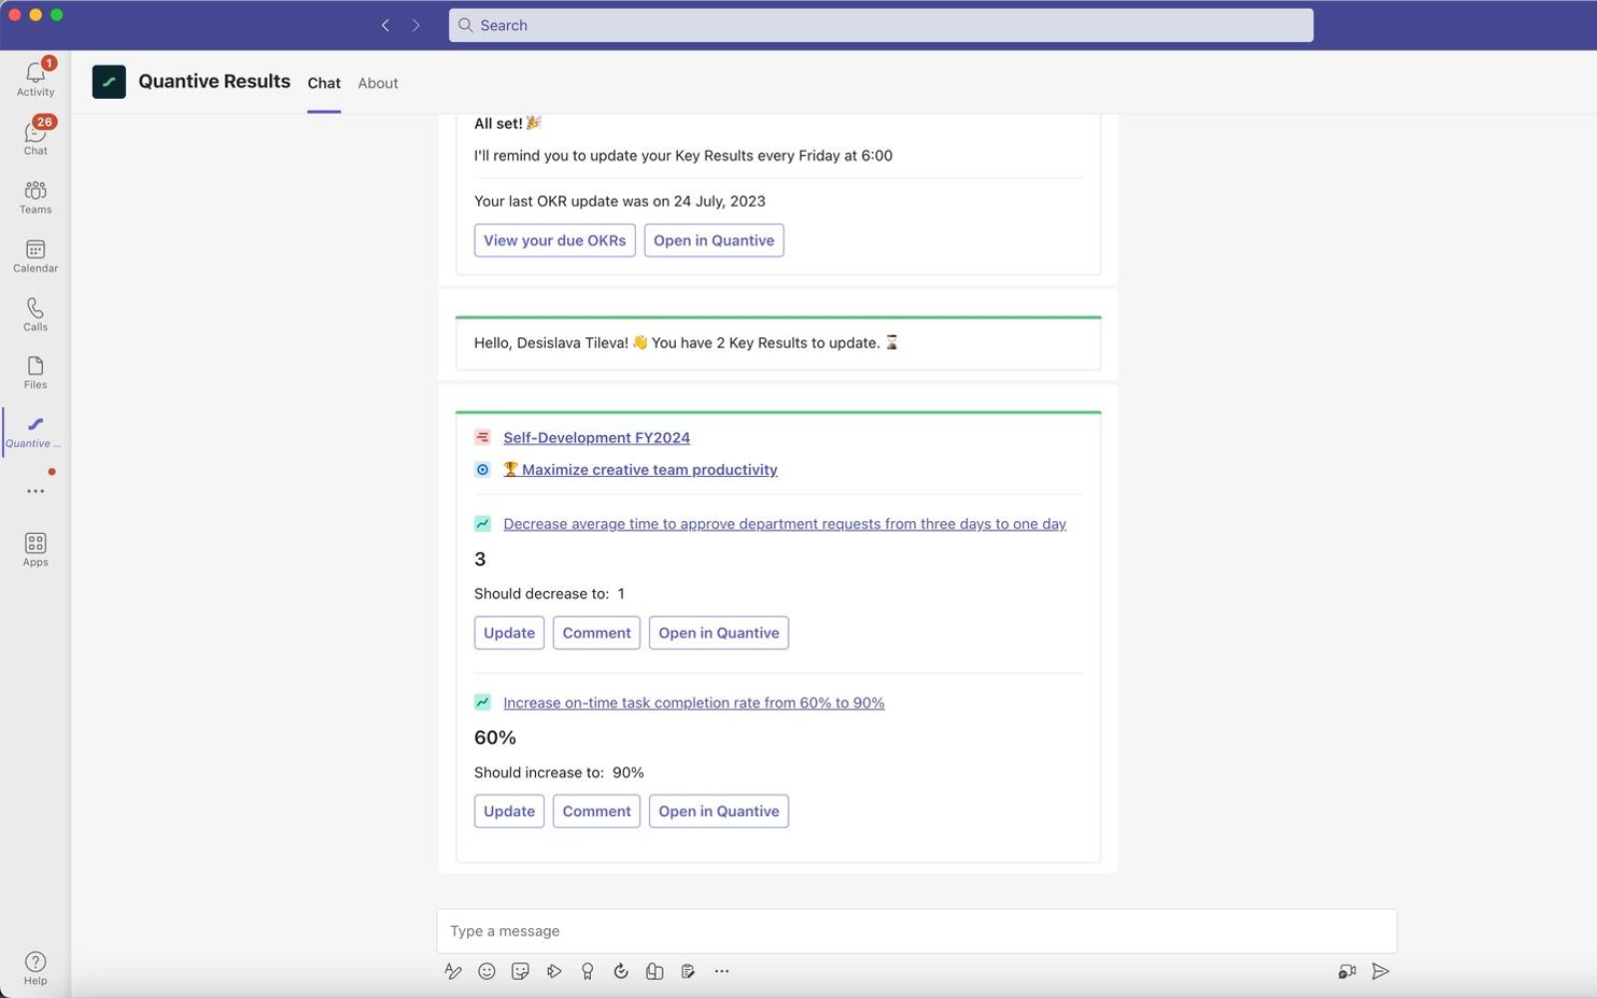Open Maximize creative team productivity link

640,469
